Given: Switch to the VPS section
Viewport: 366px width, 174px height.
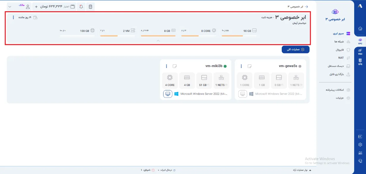Looking at the screenshot, I should [360, 62].
